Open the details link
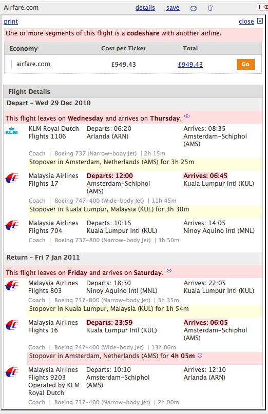 click(145, 8)
